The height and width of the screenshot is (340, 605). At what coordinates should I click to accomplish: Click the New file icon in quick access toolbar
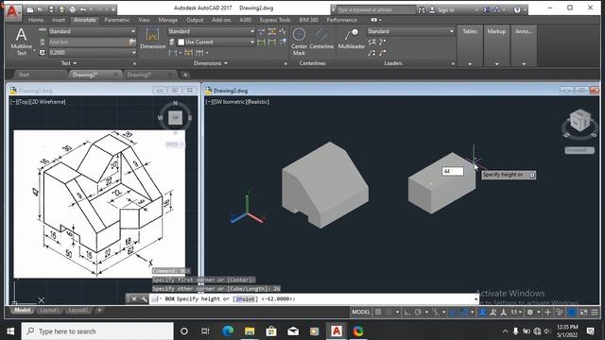pyautogui.click(x=29, y=9)
